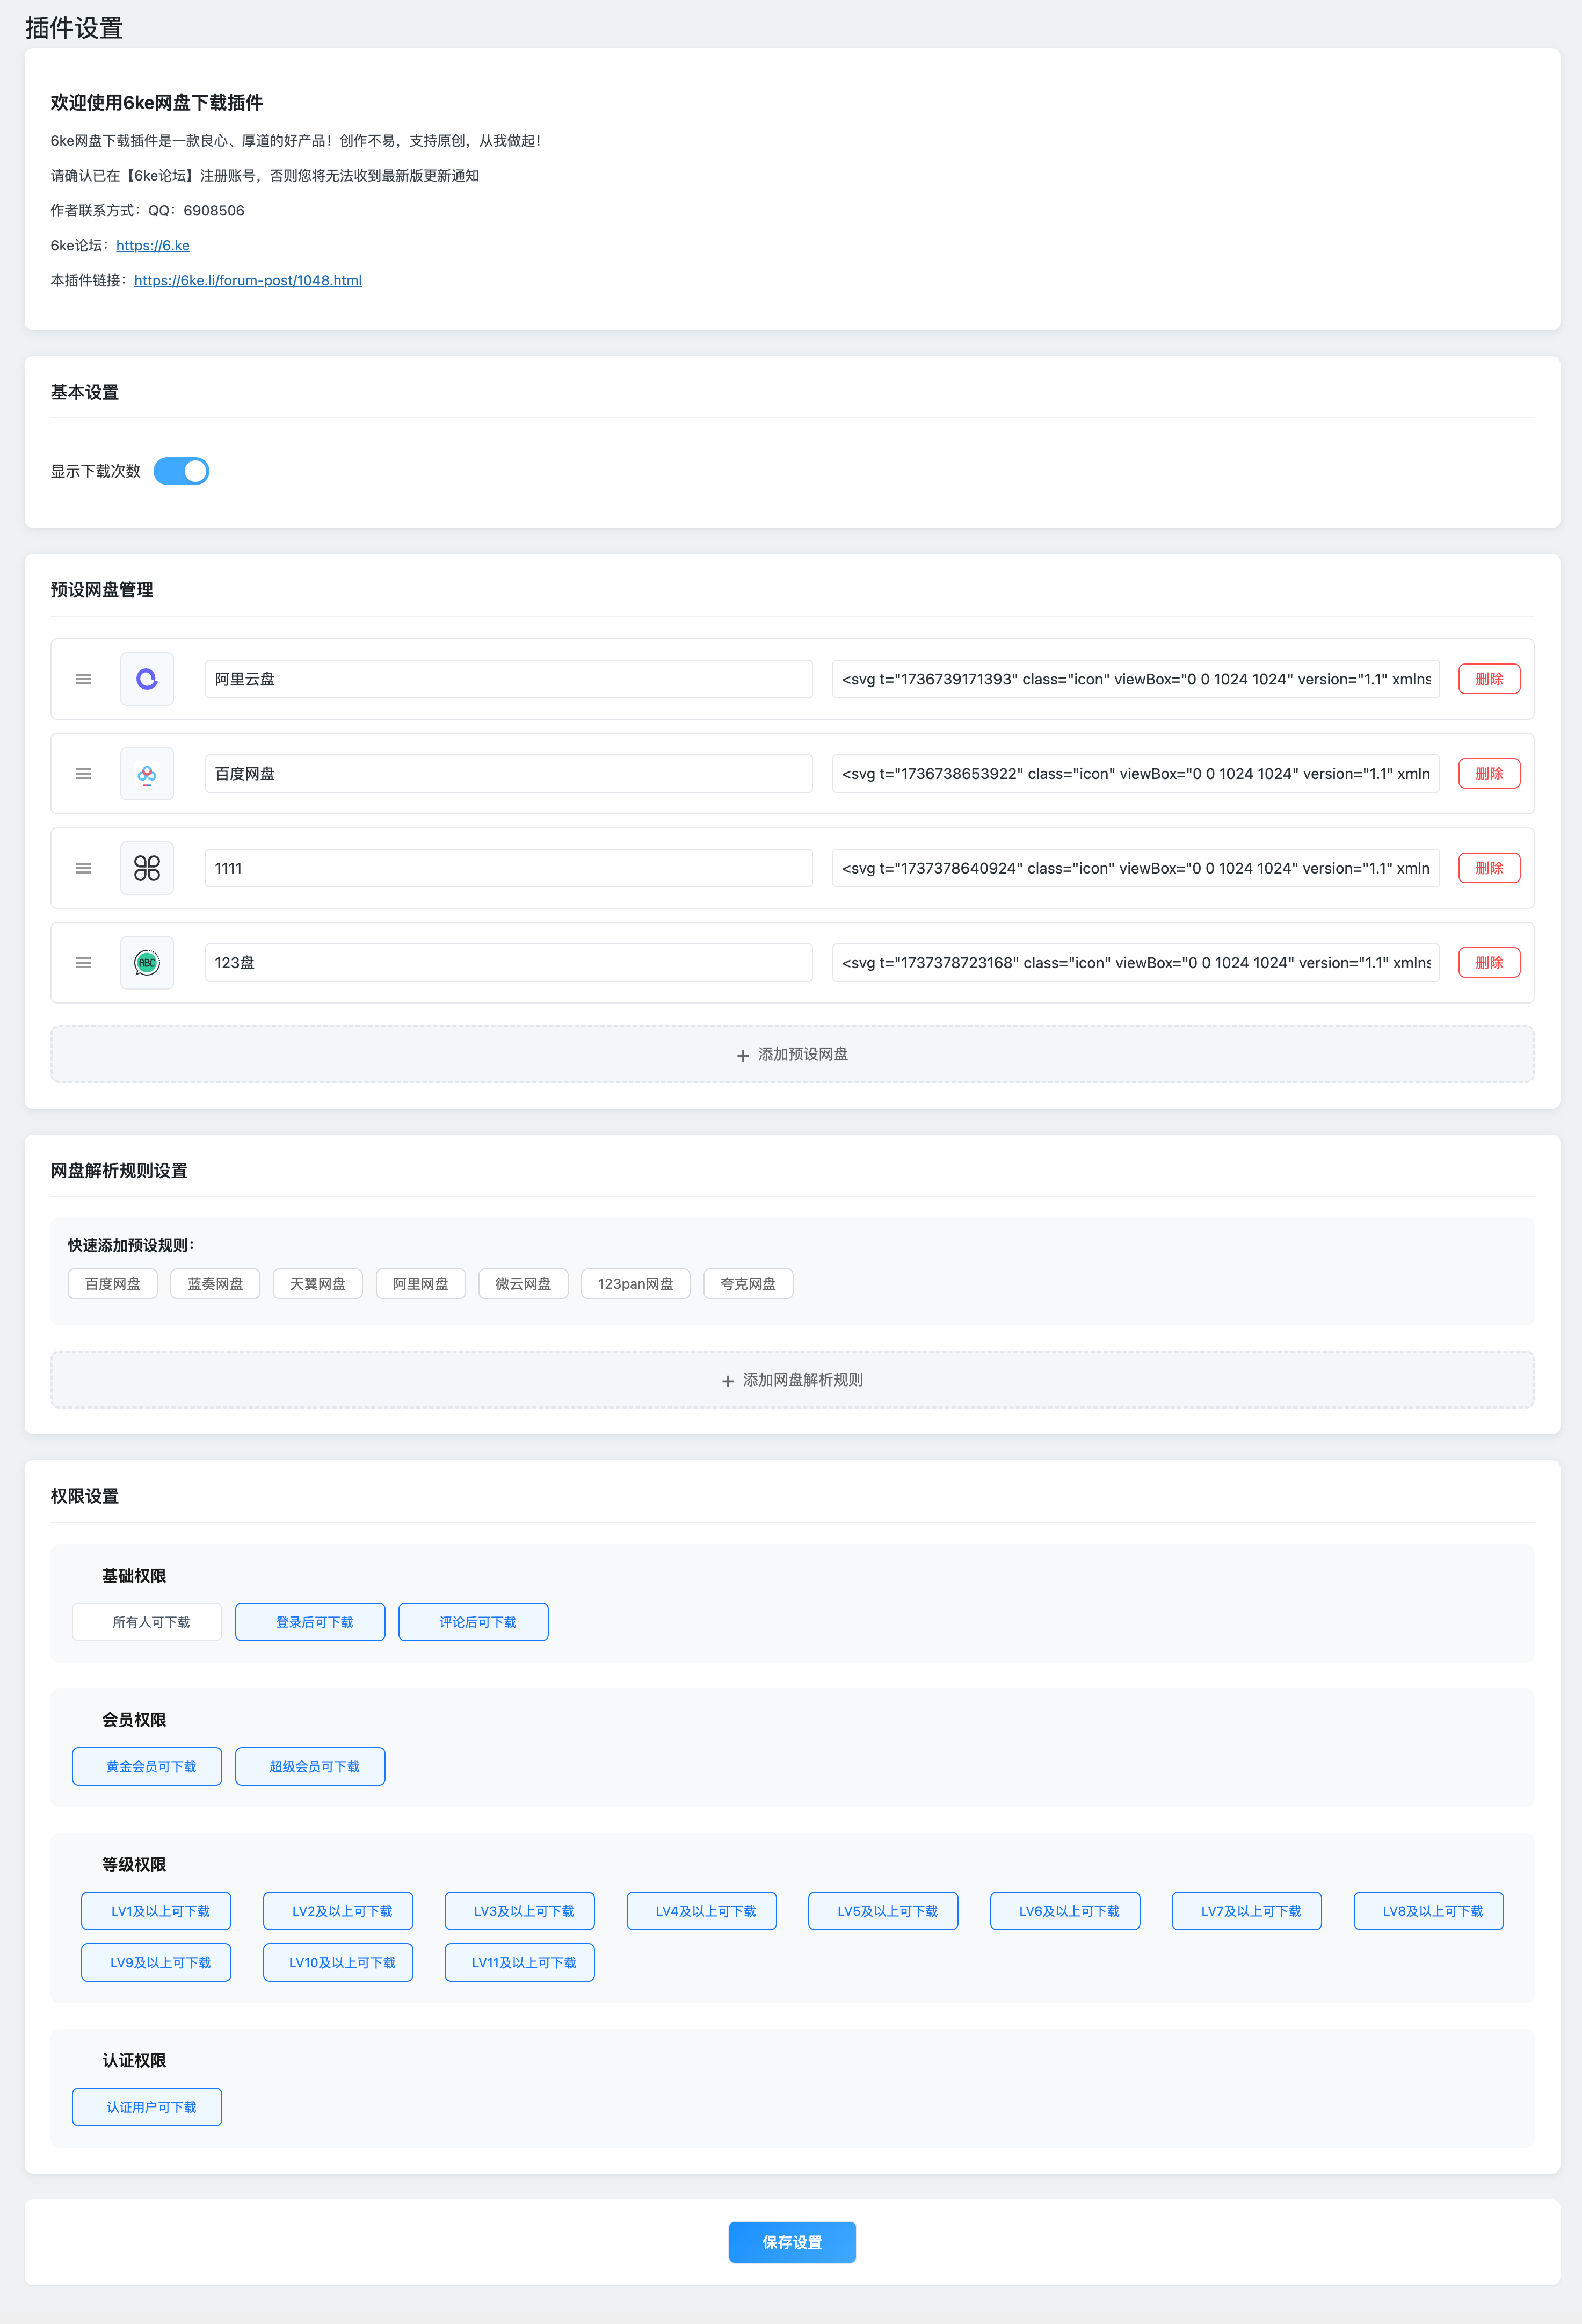Click drag handle of 阿里云盘 row

coord(84,679)
